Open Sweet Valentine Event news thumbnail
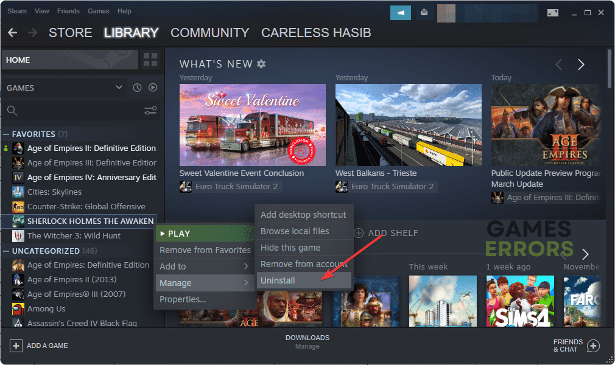This screenshot has height=365, width=615. 253,125
